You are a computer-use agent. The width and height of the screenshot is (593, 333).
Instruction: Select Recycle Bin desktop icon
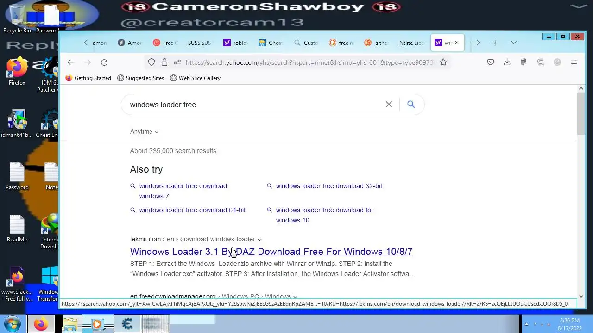17,18
